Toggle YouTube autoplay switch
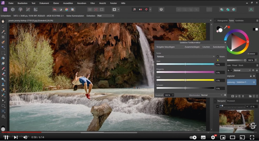 click(x=193, y=137)
